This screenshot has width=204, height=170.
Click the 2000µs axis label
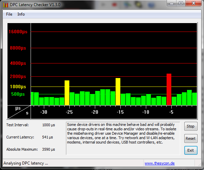point(18,76)
